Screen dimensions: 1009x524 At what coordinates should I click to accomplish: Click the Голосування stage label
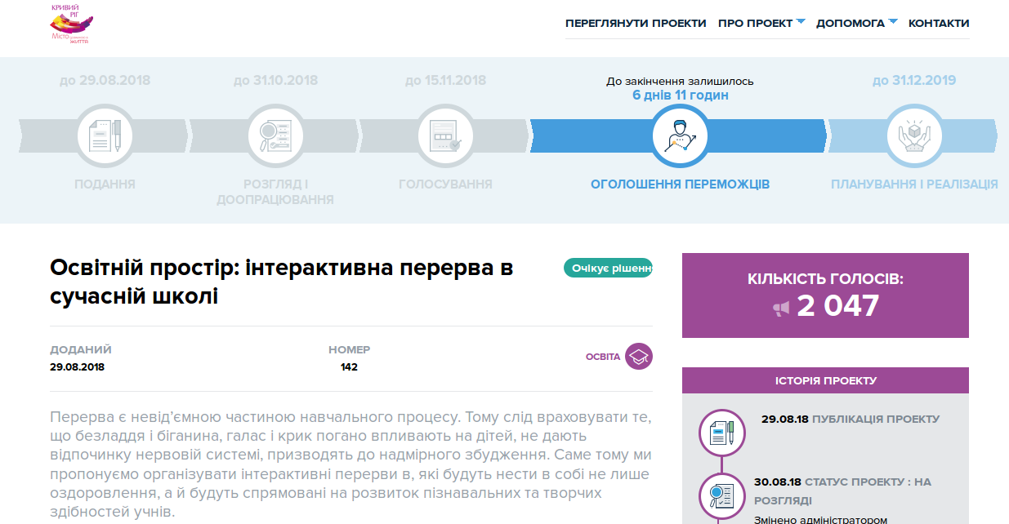[445, 184]
